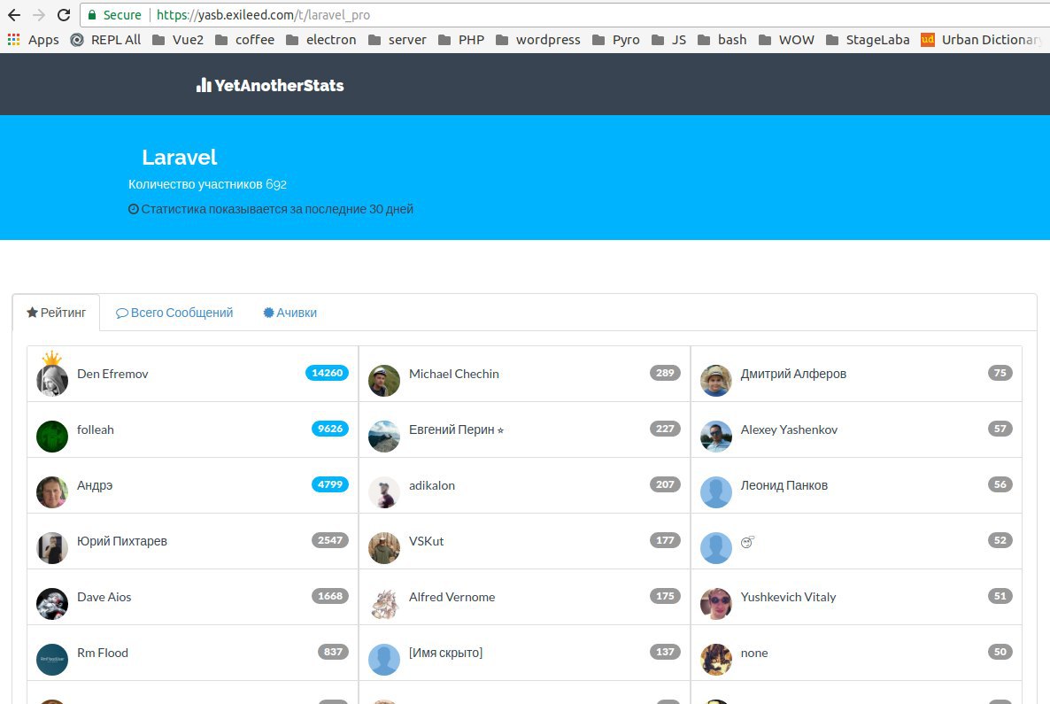Click the Laravel group title
Viewport: 1050px width, 704px height.
coord(180,157)
